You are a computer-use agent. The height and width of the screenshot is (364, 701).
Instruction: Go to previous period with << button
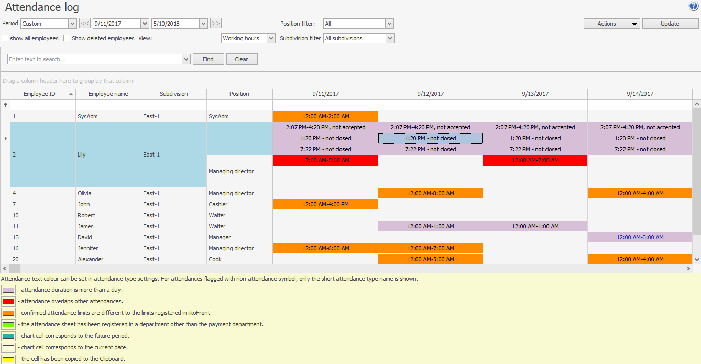click(85, 24)
